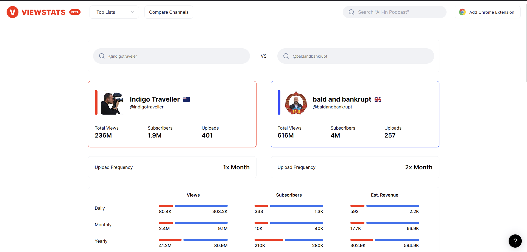Click the @indigotraveller handle
Viewport: 527px width, 252px height.
click(x=147, y=107)
